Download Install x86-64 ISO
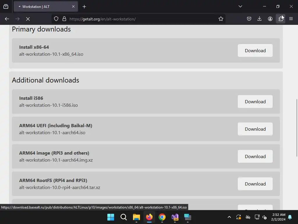 (255, 50)
